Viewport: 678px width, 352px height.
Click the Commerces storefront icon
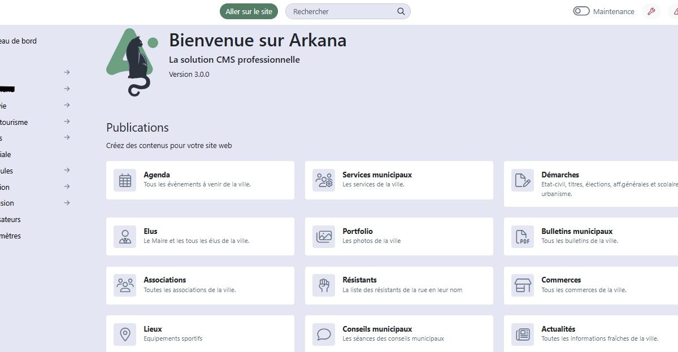[x=523, y=285]
